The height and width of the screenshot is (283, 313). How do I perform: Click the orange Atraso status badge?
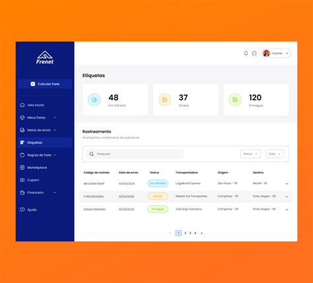pyautogui.click(x=158, y=196)
